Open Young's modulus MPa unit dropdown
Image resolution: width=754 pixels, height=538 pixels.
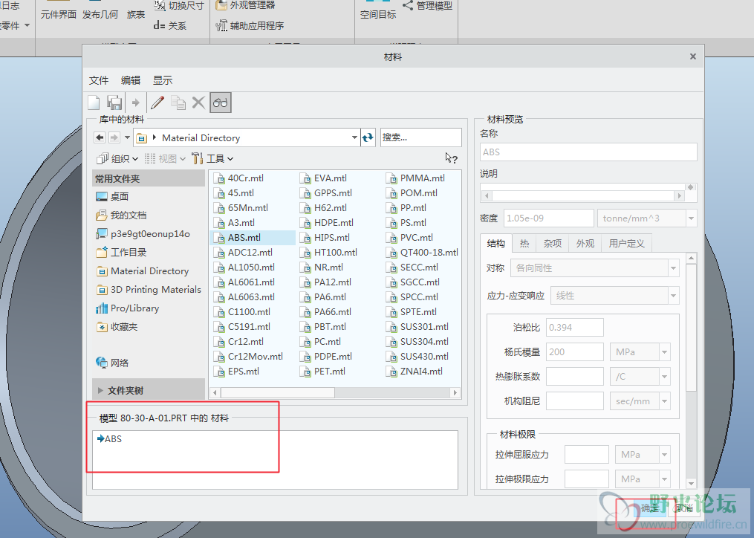(x=665, y=351)
